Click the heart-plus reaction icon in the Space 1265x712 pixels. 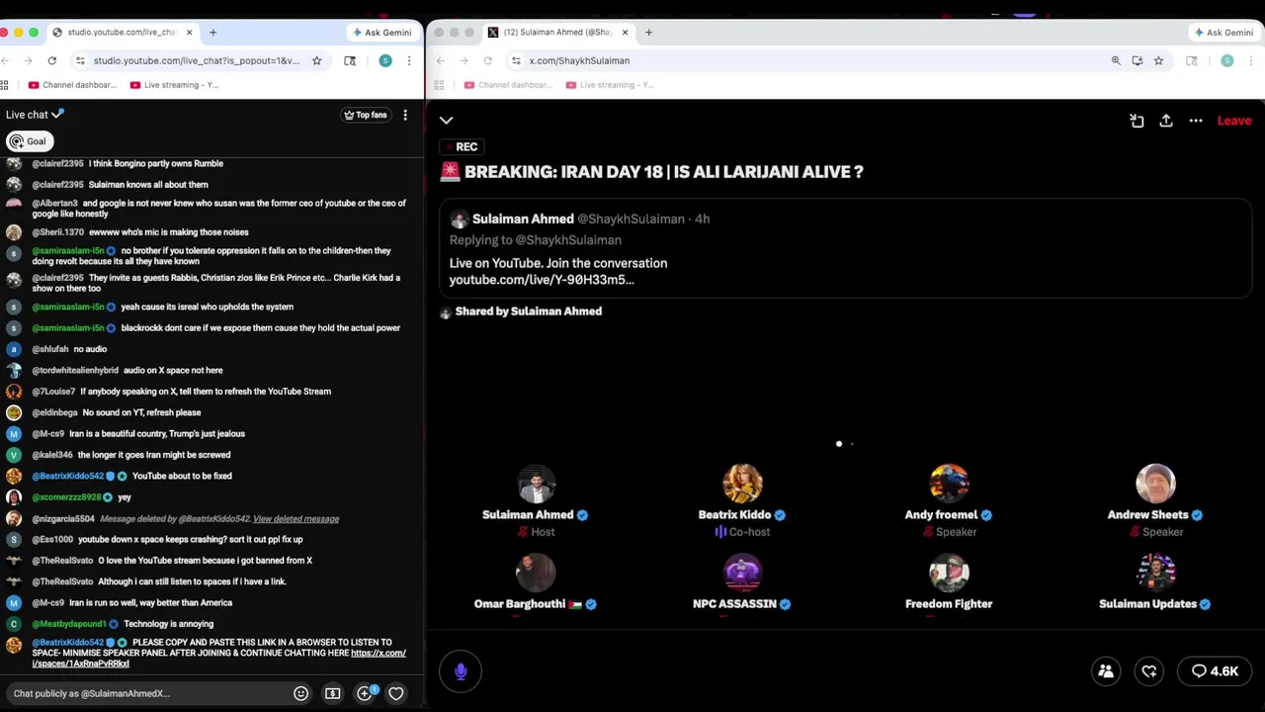coord(1149,671)
